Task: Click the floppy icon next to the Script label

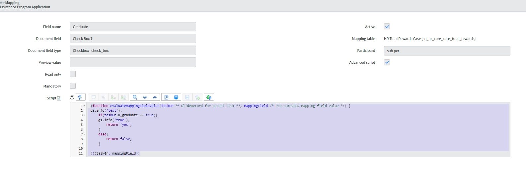Action: 59,98
